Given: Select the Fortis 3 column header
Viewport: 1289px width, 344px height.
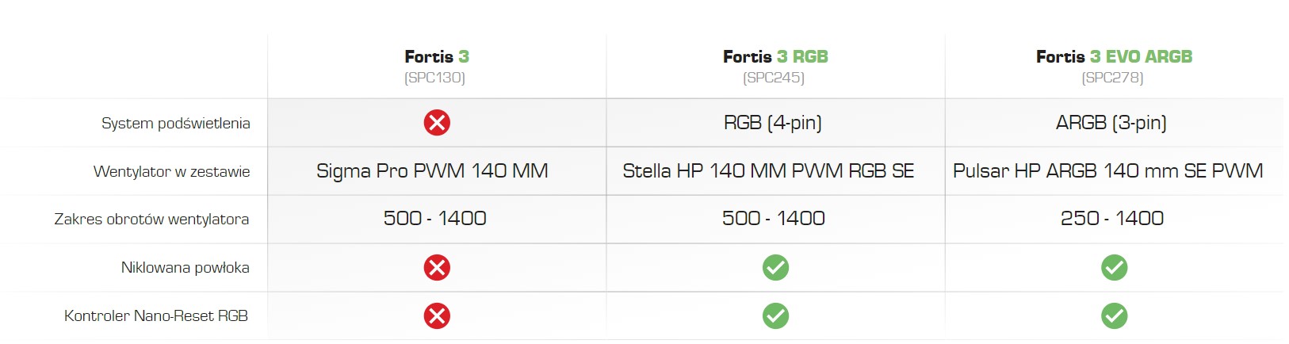Looking at the screenshot, I should (437, 56).
